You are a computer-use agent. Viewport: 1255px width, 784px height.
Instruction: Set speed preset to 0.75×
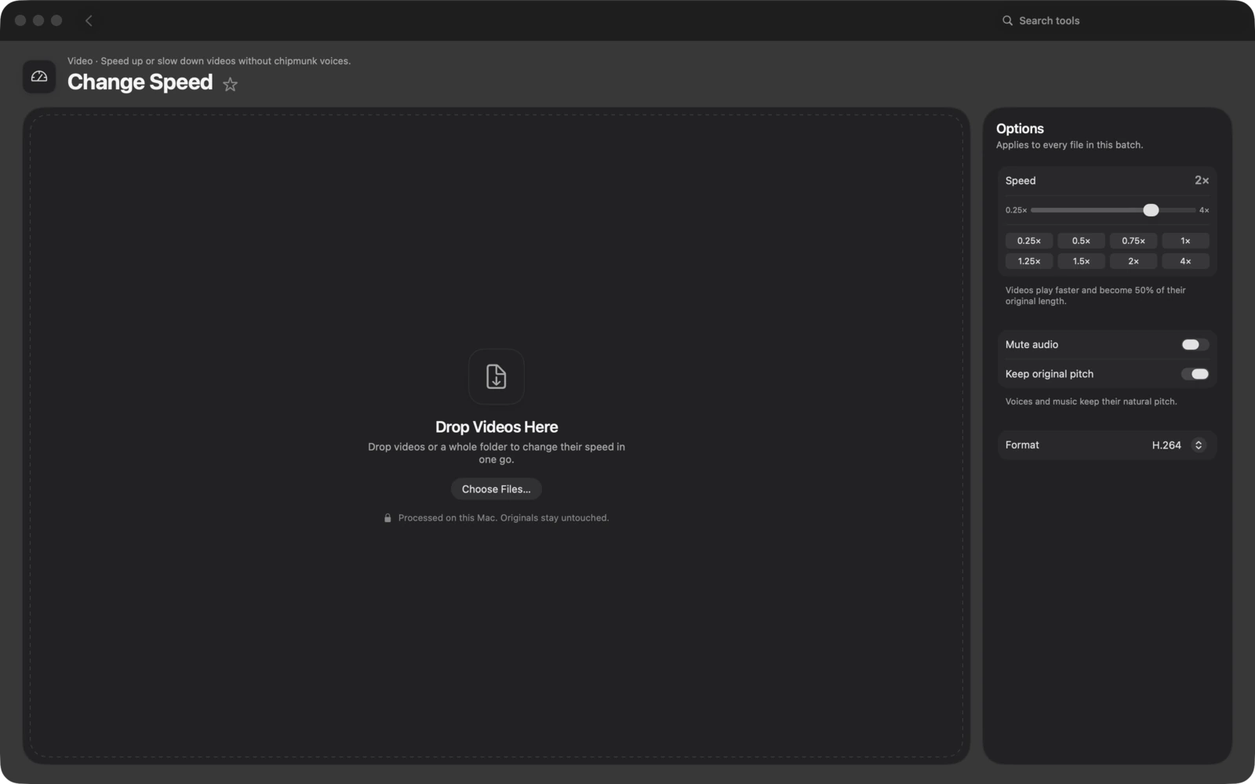(1133, 241)
